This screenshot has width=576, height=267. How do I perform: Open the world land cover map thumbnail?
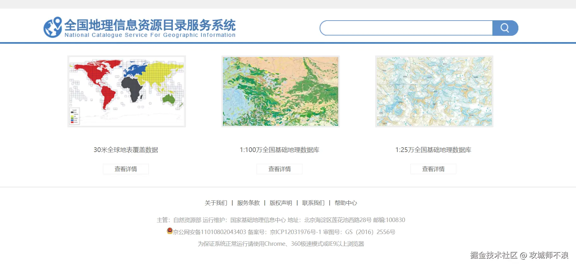coord(127,91)
